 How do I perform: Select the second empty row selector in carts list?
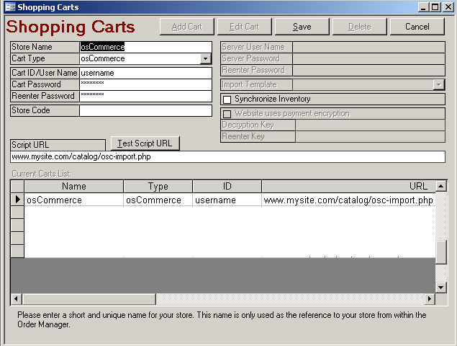(x=17, y=226)
